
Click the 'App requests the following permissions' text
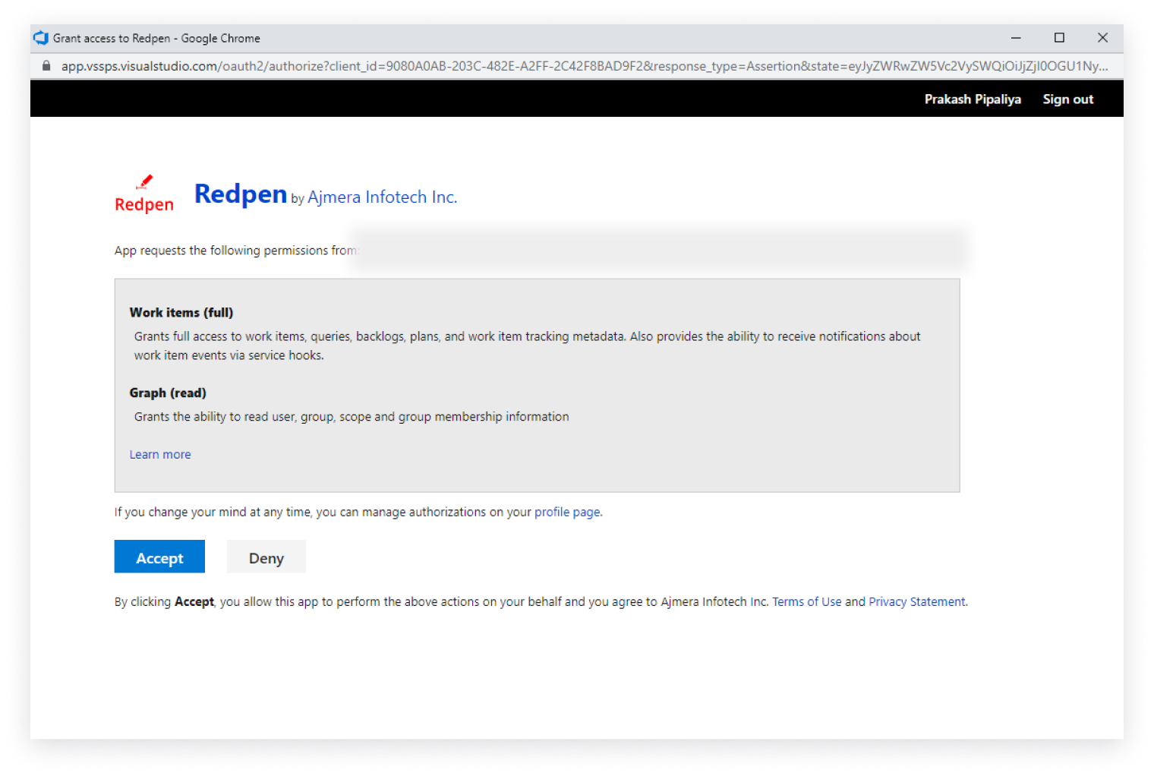(235, 251)
